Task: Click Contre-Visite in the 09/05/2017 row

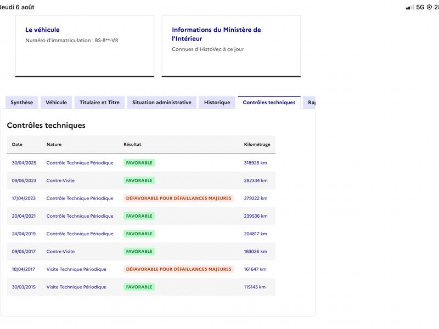Action: (60, 252)
